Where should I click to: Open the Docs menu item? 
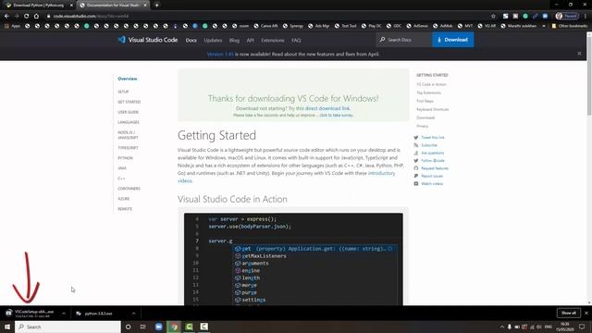(x=191, y=40)
